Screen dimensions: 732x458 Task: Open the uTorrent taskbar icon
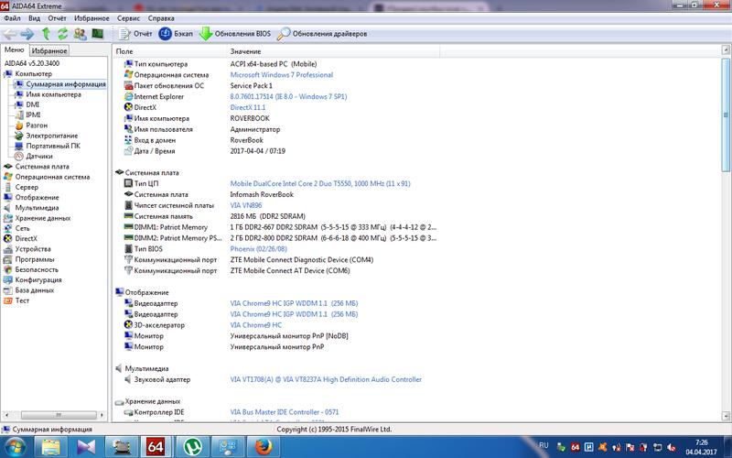tap(191, 447)
